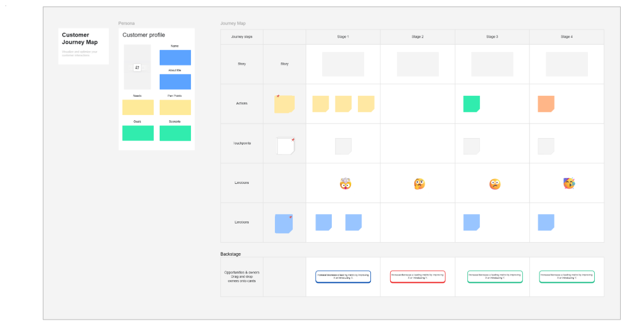The image size is (626, 325).
Task: Select the gray Story placeholder under Stage 1
Action: 343,64
